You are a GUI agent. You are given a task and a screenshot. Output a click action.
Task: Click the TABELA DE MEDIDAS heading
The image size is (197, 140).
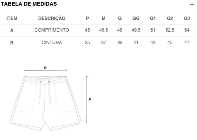coord(29,4)
